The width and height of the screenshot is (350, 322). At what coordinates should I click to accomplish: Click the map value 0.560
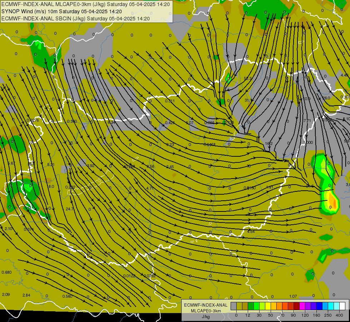(x=67, y=296)
